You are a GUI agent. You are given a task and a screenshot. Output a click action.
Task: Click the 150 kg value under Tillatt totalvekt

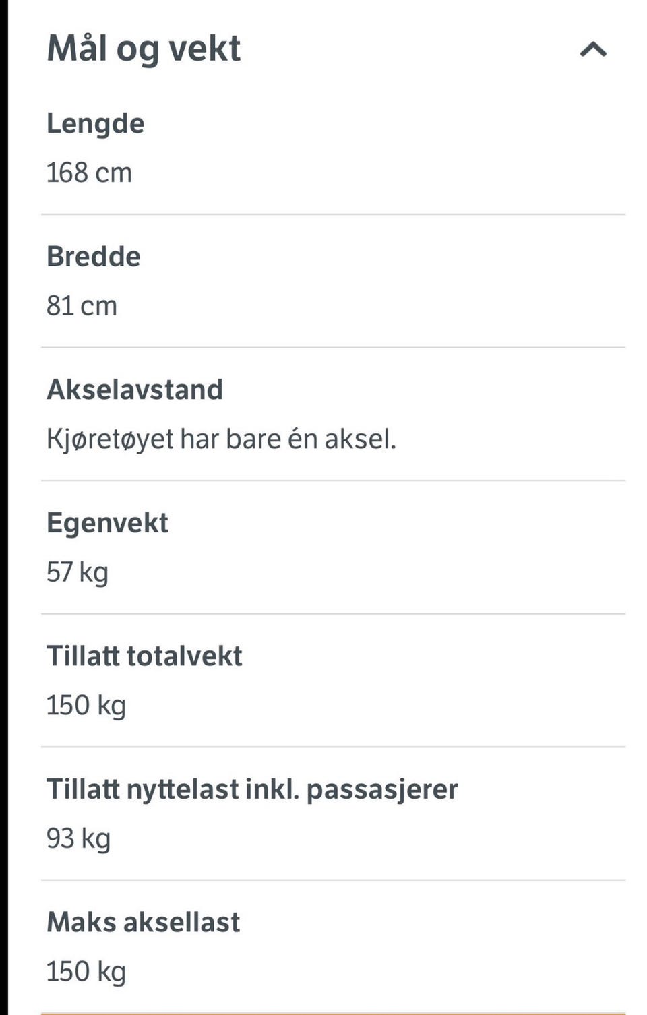pyautogui.click(x=86, y=706)
